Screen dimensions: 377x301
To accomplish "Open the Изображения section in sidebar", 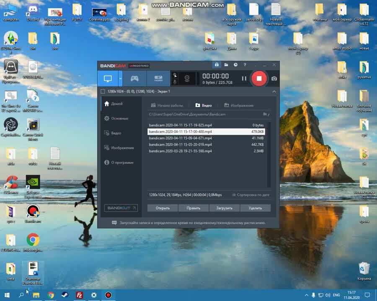I will click(x=121, y=148).
